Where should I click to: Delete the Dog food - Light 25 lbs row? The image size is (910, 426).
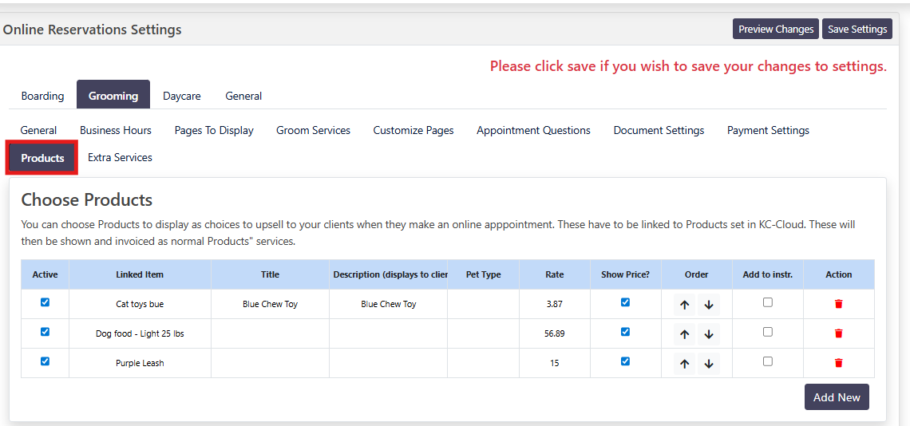click(838, 333)
